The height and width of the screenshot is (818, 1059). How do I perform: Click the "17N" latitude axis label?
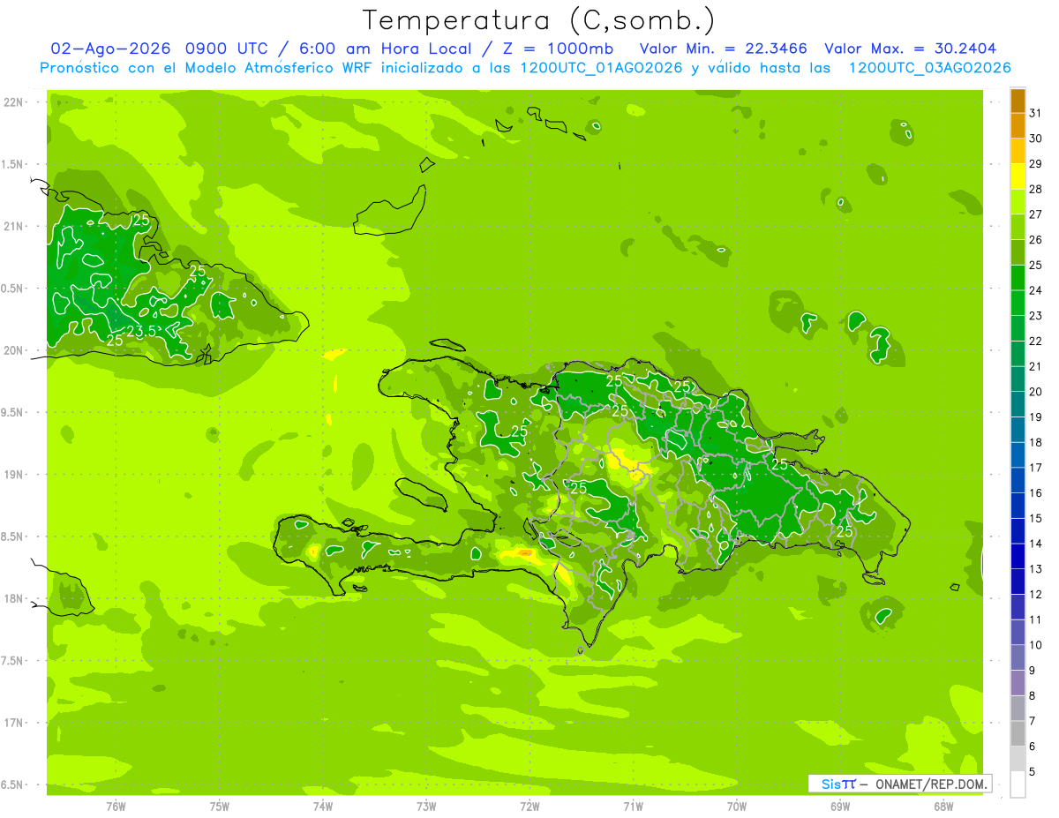click(13, 723)
